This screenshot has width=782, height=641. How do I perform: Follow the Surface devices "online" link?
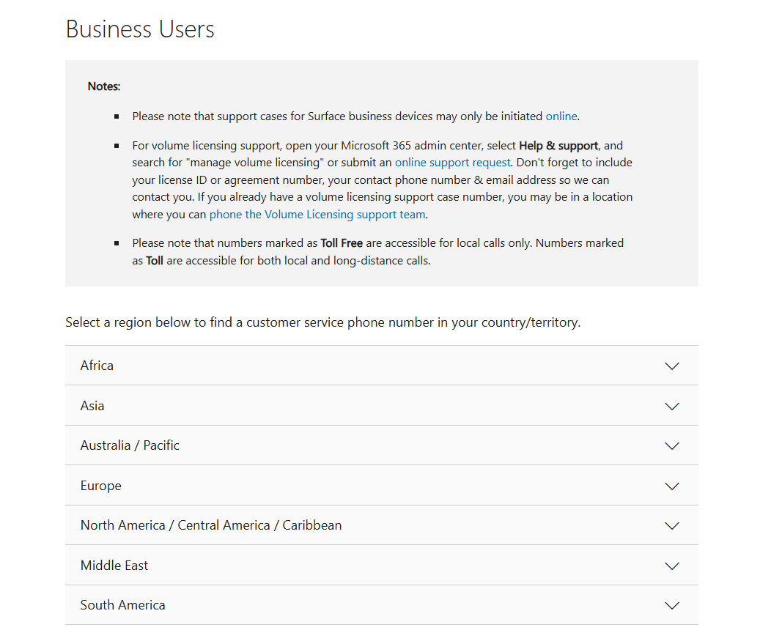coord(561,116)
